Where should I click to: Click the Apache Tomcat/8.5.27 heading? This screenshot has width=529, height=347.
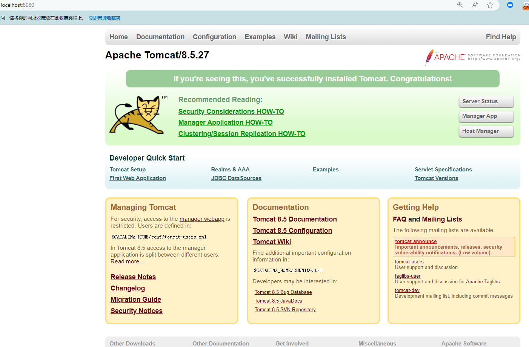pos(157,55)
